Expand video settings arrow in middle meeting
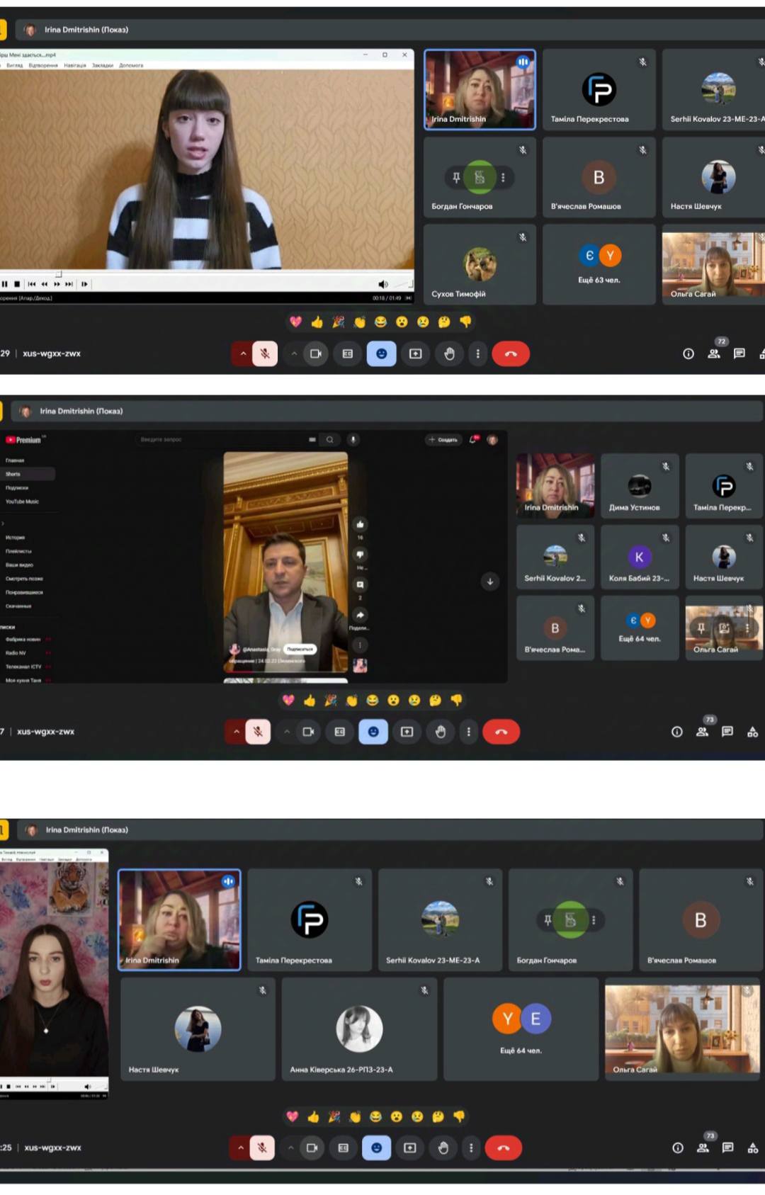Screen dimensions: 765x1195 (x=287, y=732)
